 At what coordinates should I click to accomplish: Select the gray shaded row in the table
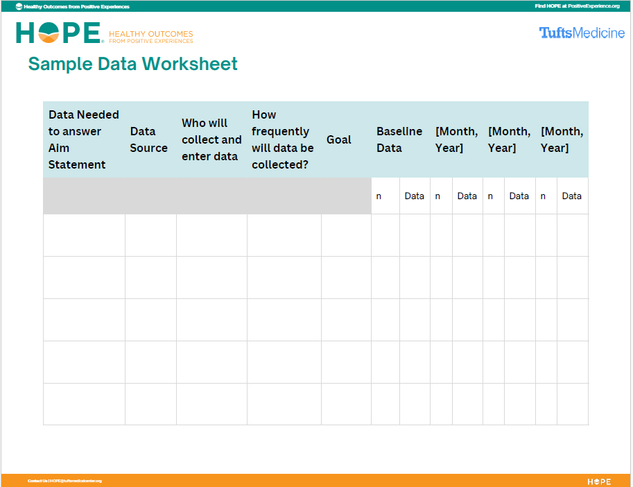207,196
